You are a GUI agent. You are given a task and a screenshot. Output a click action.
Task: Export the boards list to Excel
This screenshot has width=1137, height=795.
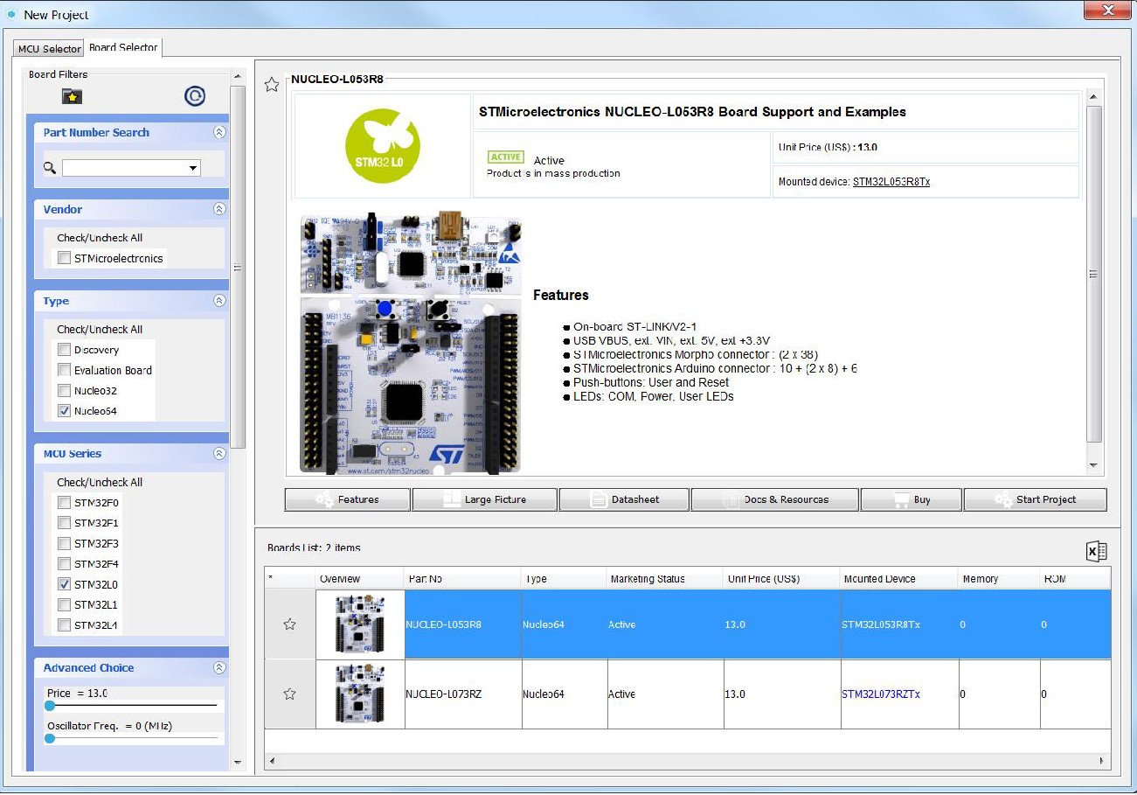pos(1097,551)
